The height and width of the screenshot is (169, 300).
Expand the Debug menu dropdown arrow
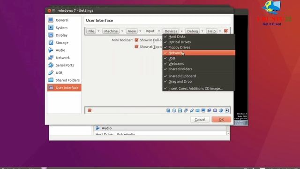point(202,31)
